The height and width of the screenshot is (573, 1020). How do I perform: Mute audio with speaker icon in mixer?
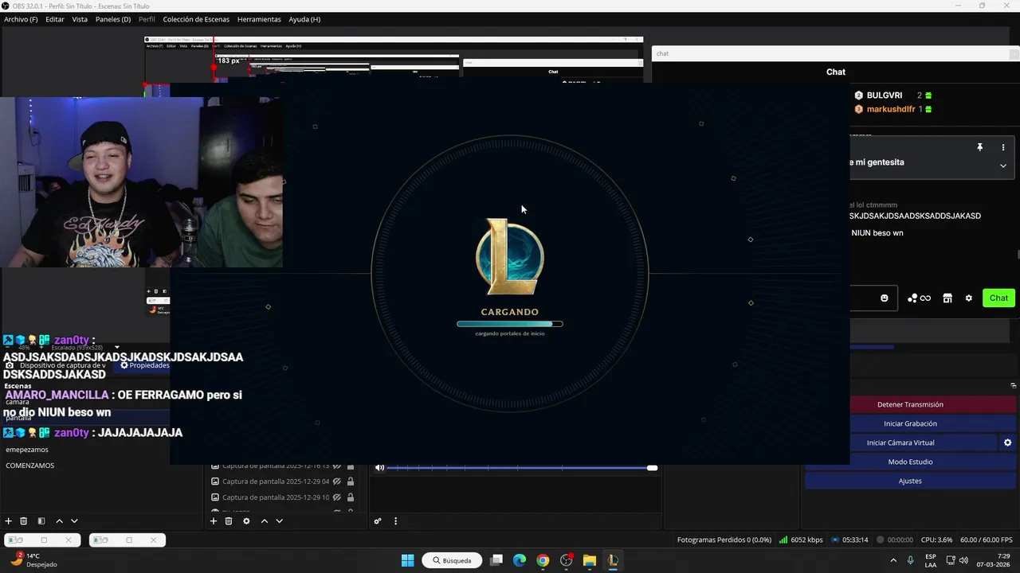tap(380, 468)
